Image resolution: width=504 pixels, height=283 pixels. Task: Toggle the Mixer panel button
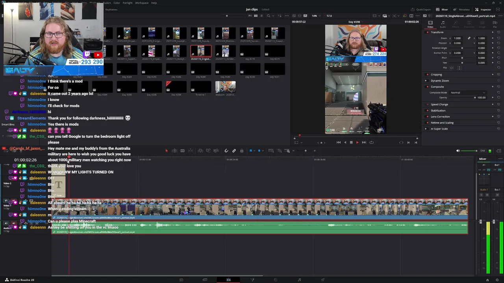pyautogui.click(x=442, y=9)
